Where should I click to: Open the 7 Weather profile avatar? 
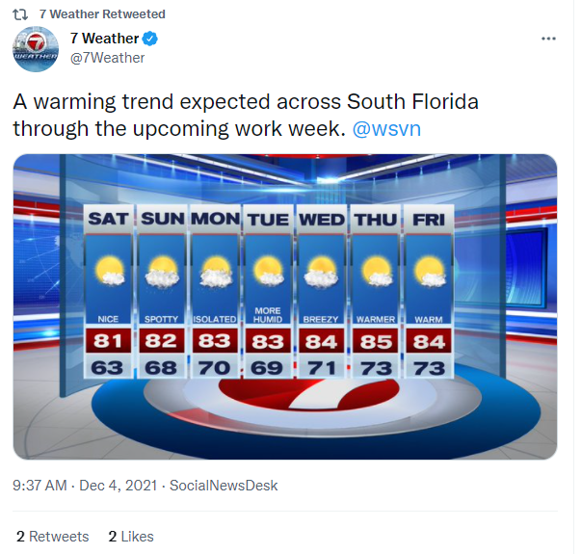point(36,49)
